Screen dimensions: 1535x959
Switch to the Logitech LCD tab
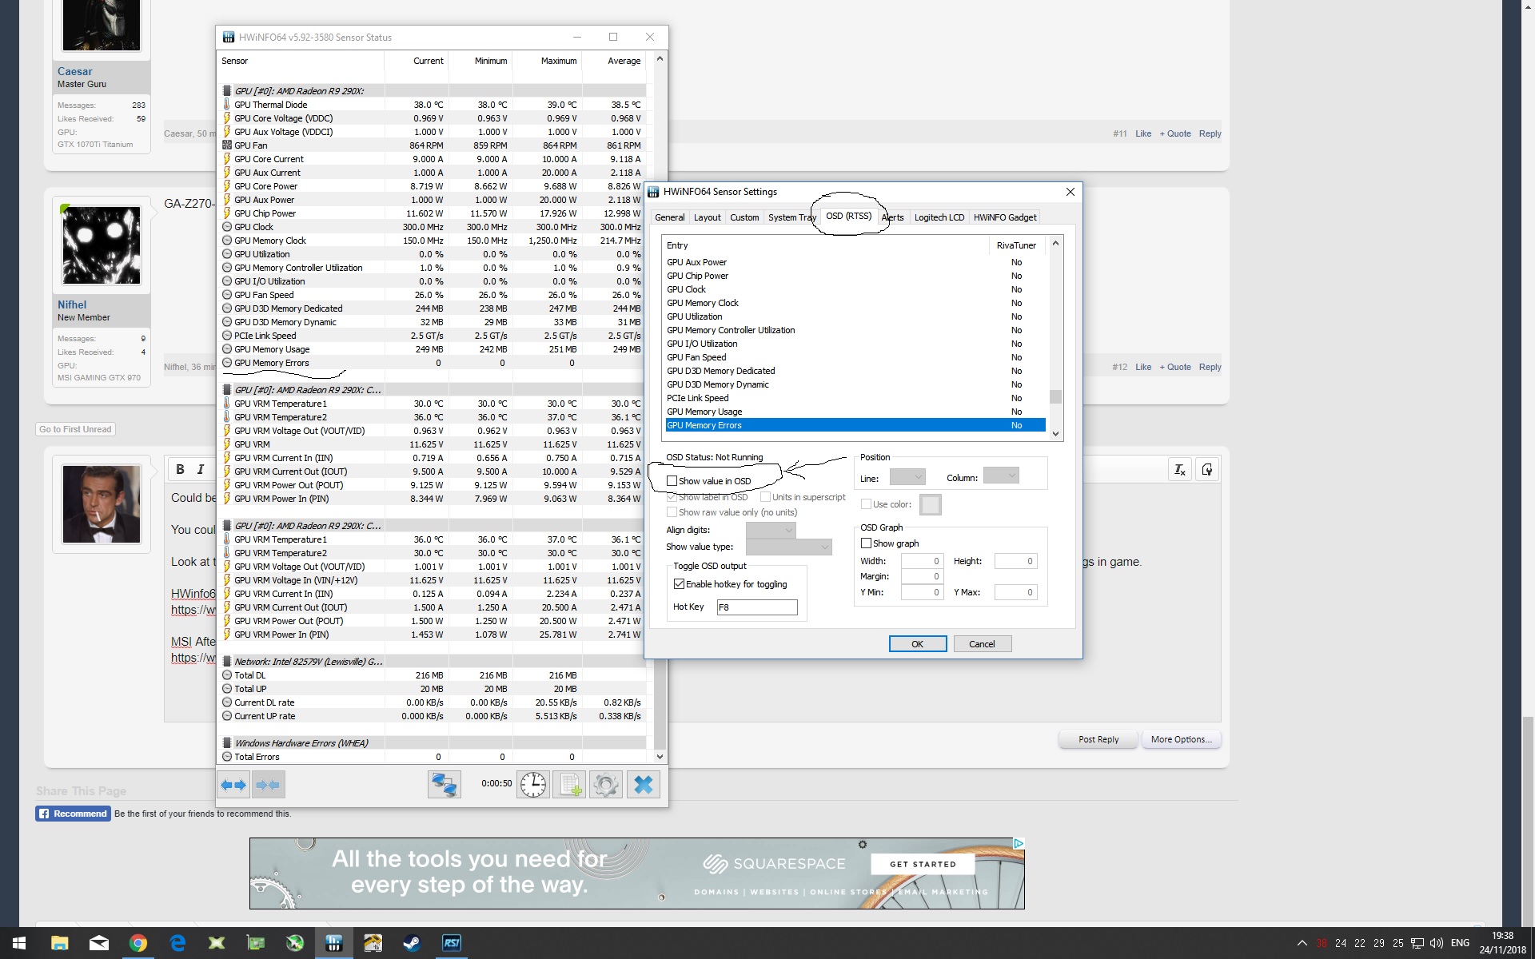tap(939, 217)
